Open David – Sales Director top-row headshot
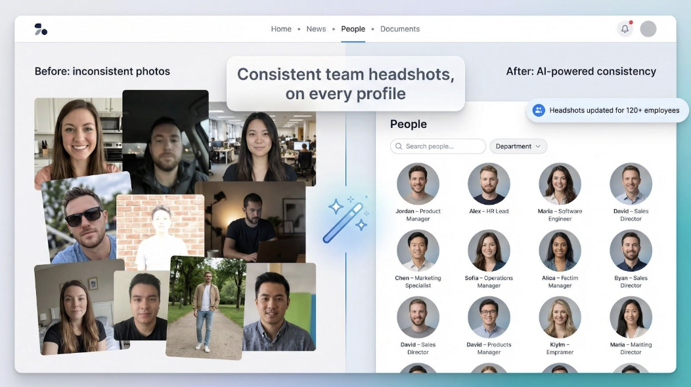This screenshot has width=691, height=387. pyautogui.click(x=631, y=184)
